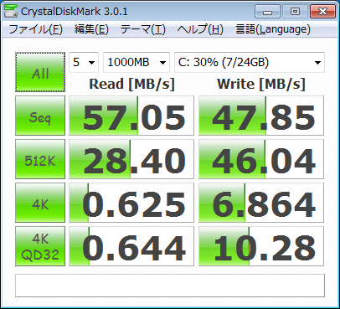The width and height of the screenshot is (340, 309).
Task: Select the 4K QD32 write value 10.28
Action: point(261,246)
